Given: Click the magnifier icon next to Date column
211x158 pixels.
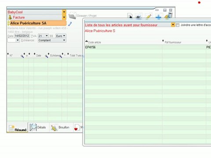Looking at the screenshot, I should (x=46, y=56).
